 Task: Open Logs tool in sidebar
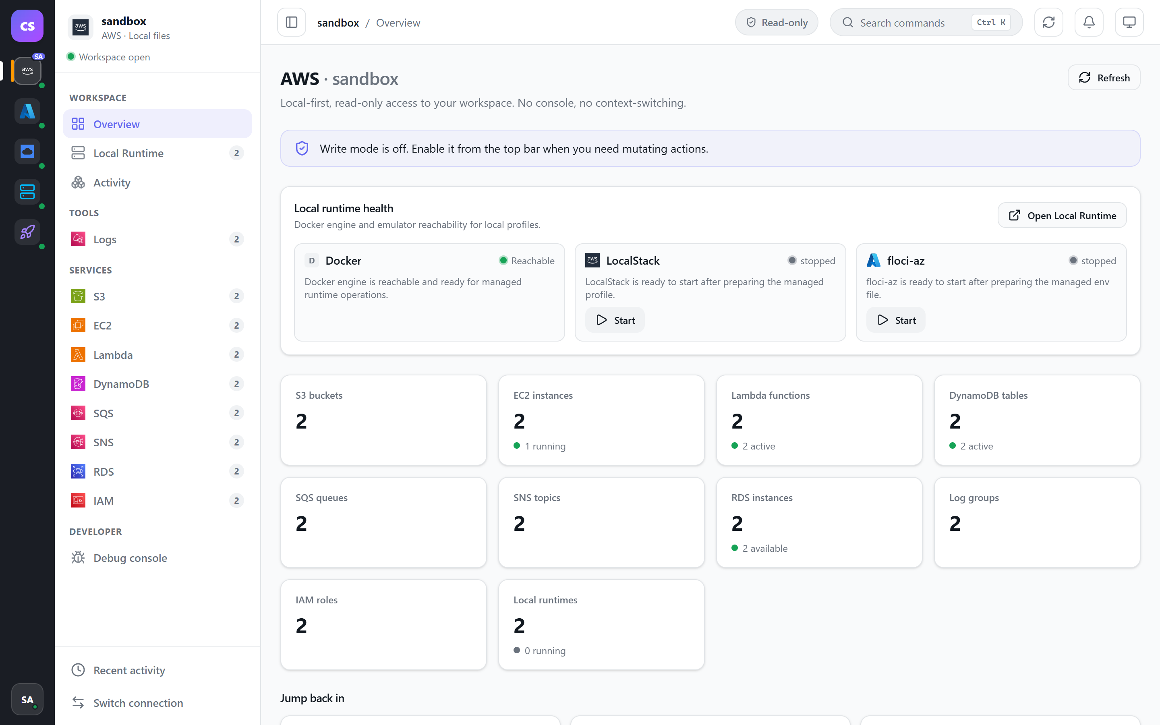(x=157, y=239)
